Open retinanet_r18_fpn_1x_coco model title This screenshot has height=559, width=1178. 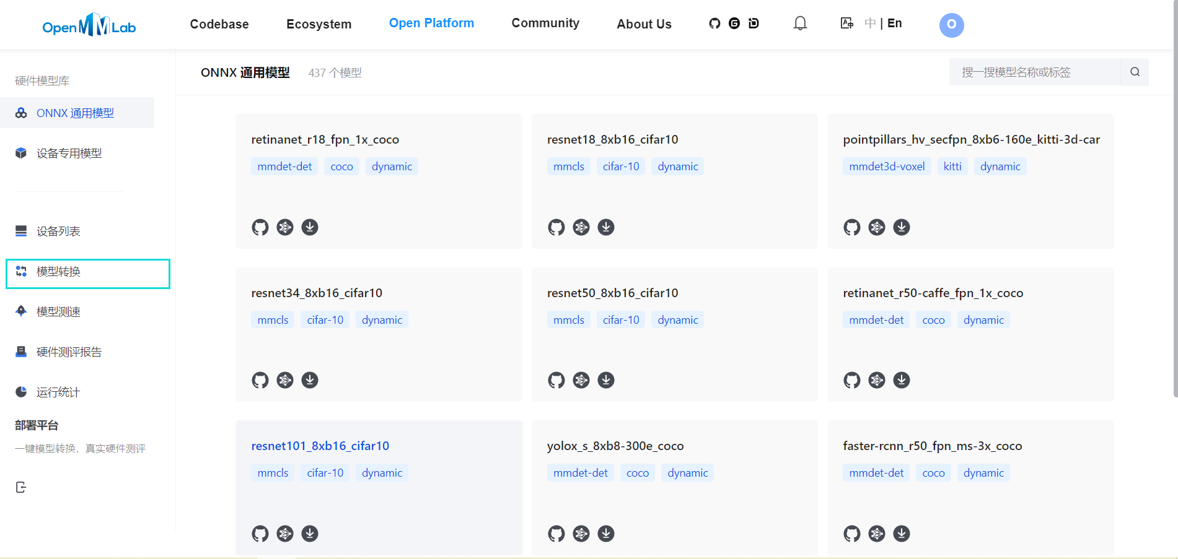click(x=325, y=139)
